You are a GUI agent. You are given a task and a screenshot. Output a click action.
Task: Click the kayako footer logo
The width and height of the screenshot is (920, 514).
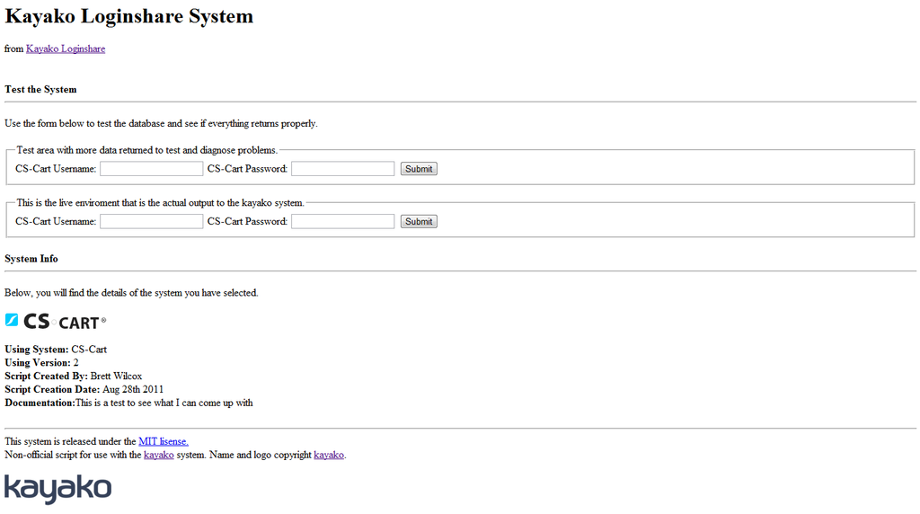pos(58,489)
